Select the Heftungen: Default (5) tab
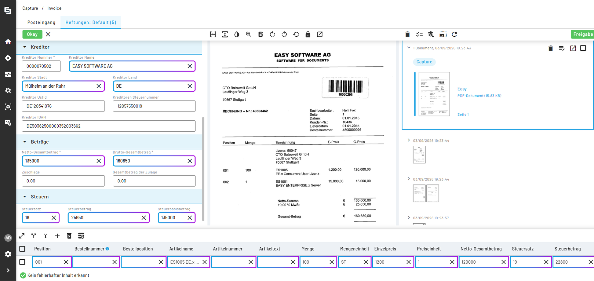The height and width of the screenshot is (281, 594). click(x=91, y=22)
